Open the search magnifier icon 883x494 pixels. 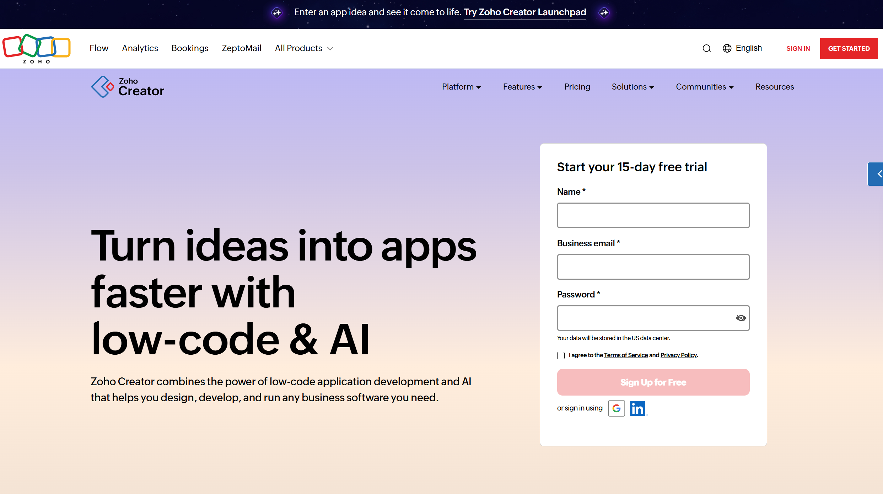706,48
